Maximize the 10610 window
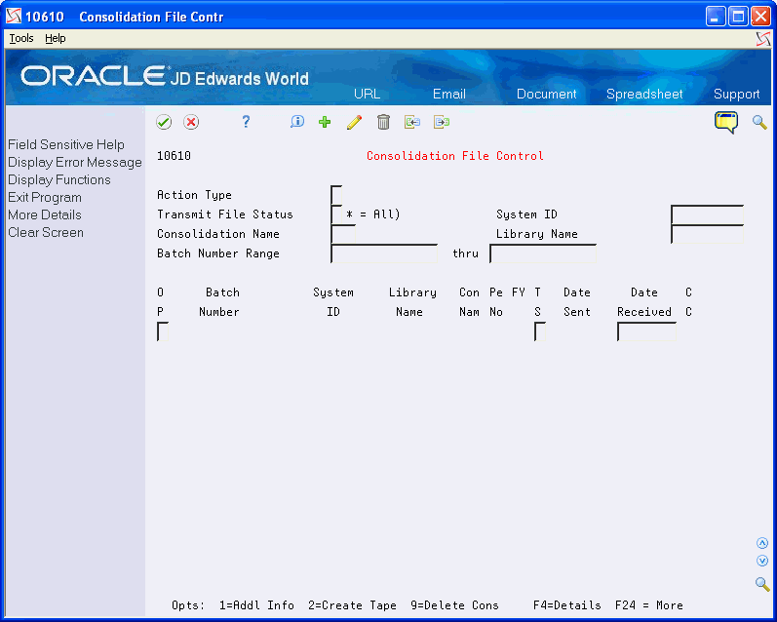Viewport: 777px width, 622px height. 738,17
